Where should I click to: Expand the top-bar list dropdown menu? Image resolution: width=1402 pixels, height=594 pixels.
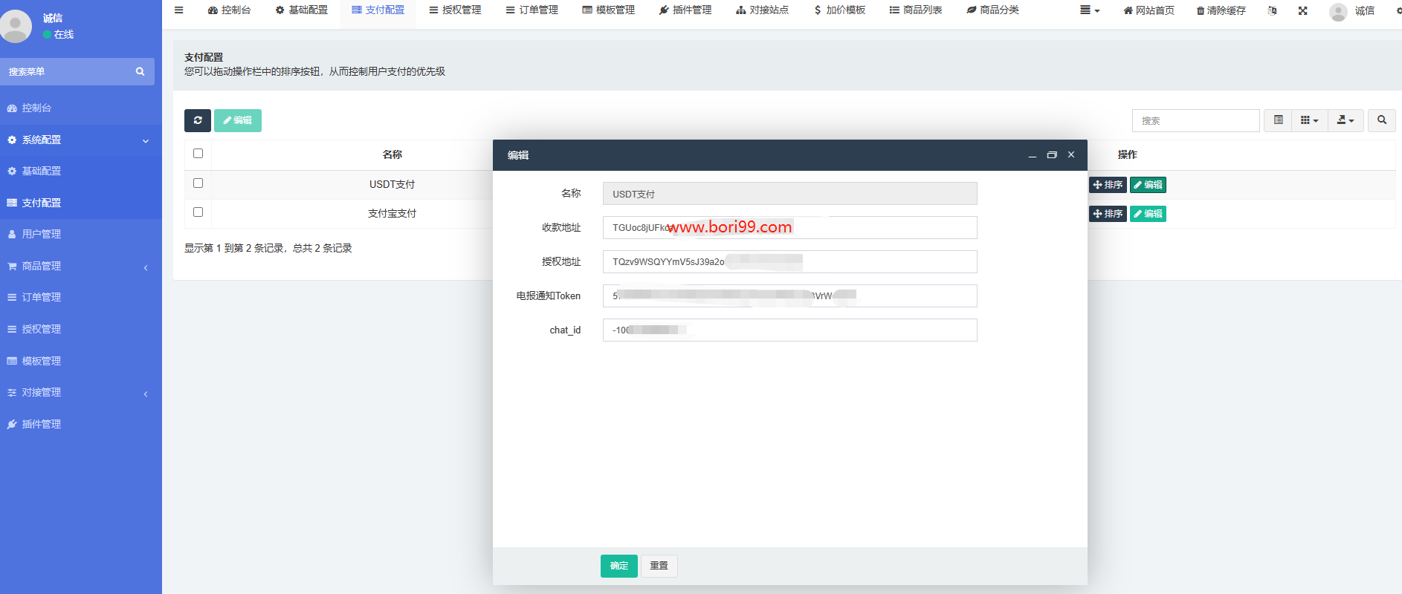coord(1090,10)
